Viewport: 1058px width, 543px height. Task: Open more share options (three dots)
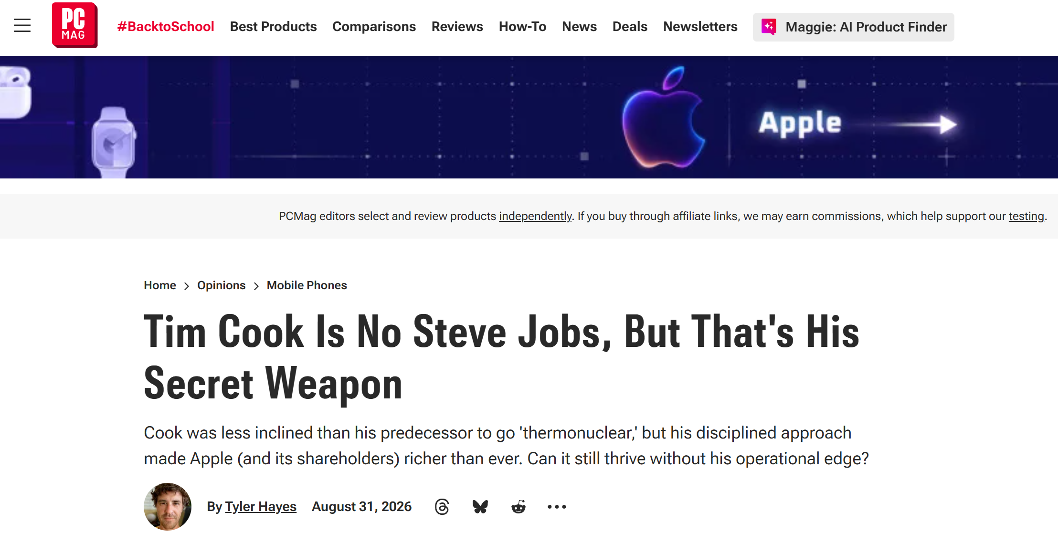click(x=557, y=507)
